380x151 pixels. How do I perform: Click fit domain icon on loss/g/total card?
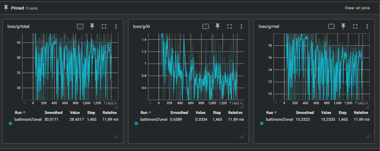tap(80, 26)
